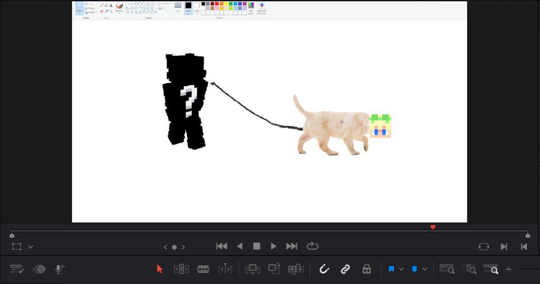The image size is (540, 284).
Task: Select the Blade Edit Mode tool
Action: [225, 269]
